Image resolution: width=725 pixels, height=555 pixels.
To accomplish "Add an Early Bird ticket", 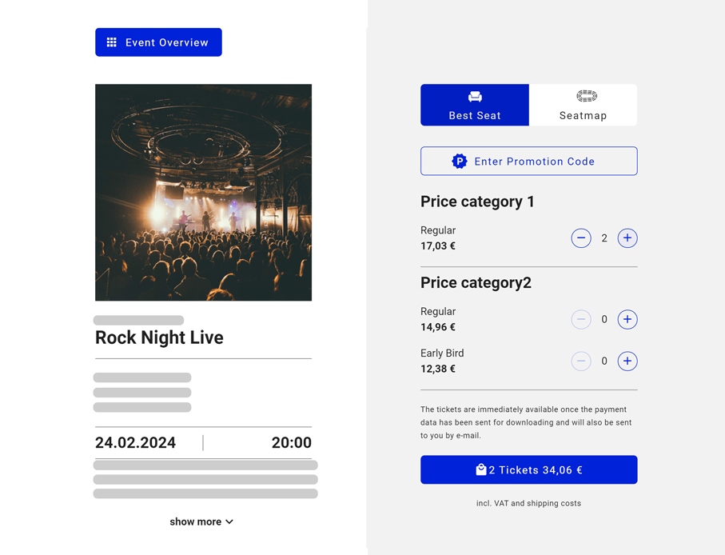I will 627,361.
